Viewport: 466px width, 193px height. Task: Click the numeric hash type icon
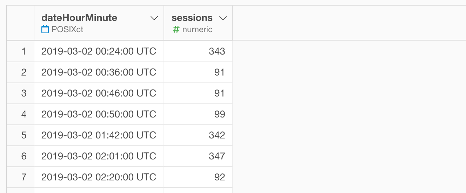[176, 29]
